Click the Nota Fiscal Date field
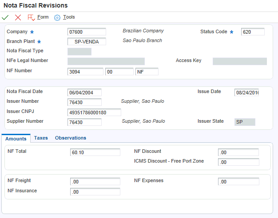Viewport: 278px width, 218px height. 84,93
